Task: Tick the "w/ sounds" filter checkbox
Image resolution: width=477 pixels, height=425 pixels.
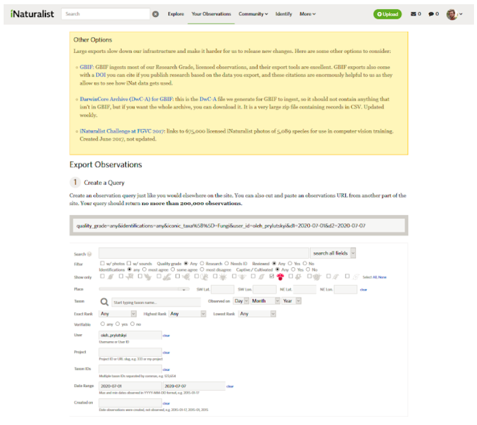Action: [x=128, y=263]
